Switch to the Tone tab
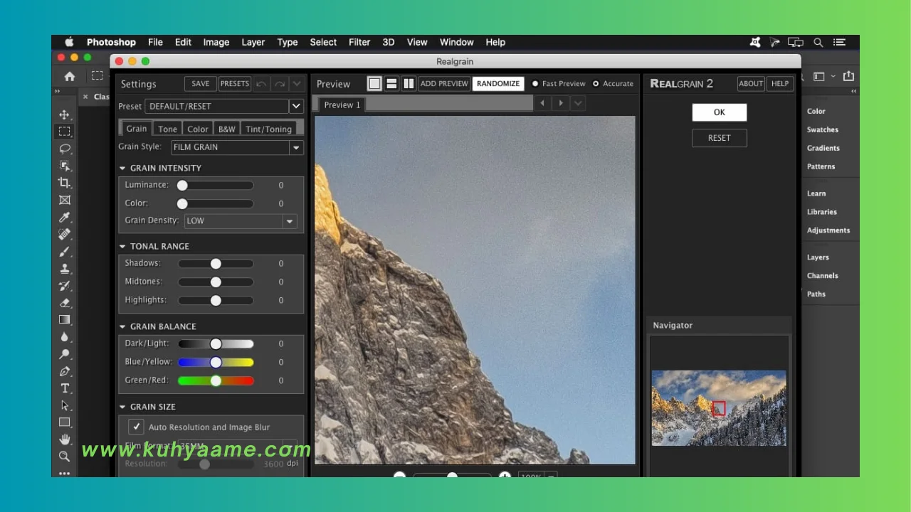 pyautogui.click(x=168, y=129)
